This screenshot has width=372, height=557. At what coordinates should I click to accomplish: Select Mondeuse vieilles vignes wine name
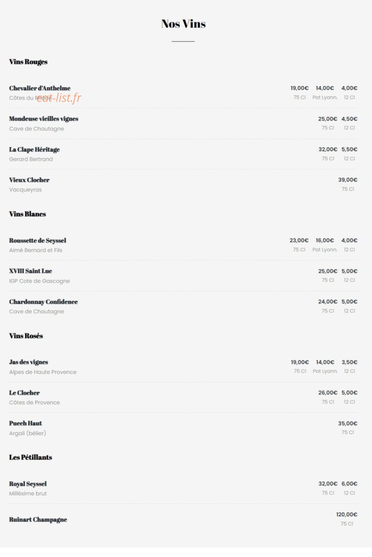point(44,119)
